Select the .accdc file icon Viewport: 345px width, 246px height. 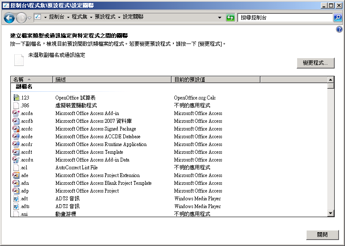(16, 129)
